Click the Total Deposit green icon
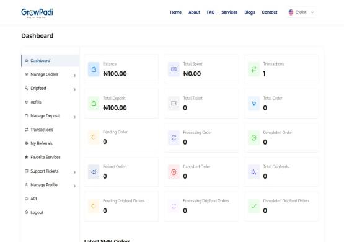Image resolution: width=344 pixels, height=242 pixels. click(94, 104)
